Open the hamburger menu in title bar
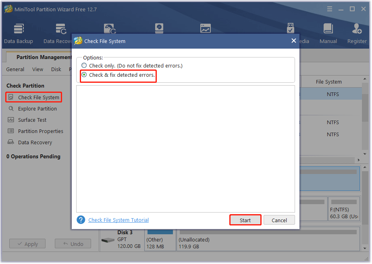This screenshot has height=264, width=372. coord(330,9)
